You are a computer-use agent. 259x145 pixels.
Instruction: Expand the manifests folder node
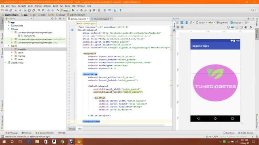pos(9,26)
